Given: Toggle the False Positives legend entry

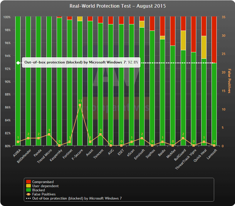Looking at the screenshot, I should 41,194.
